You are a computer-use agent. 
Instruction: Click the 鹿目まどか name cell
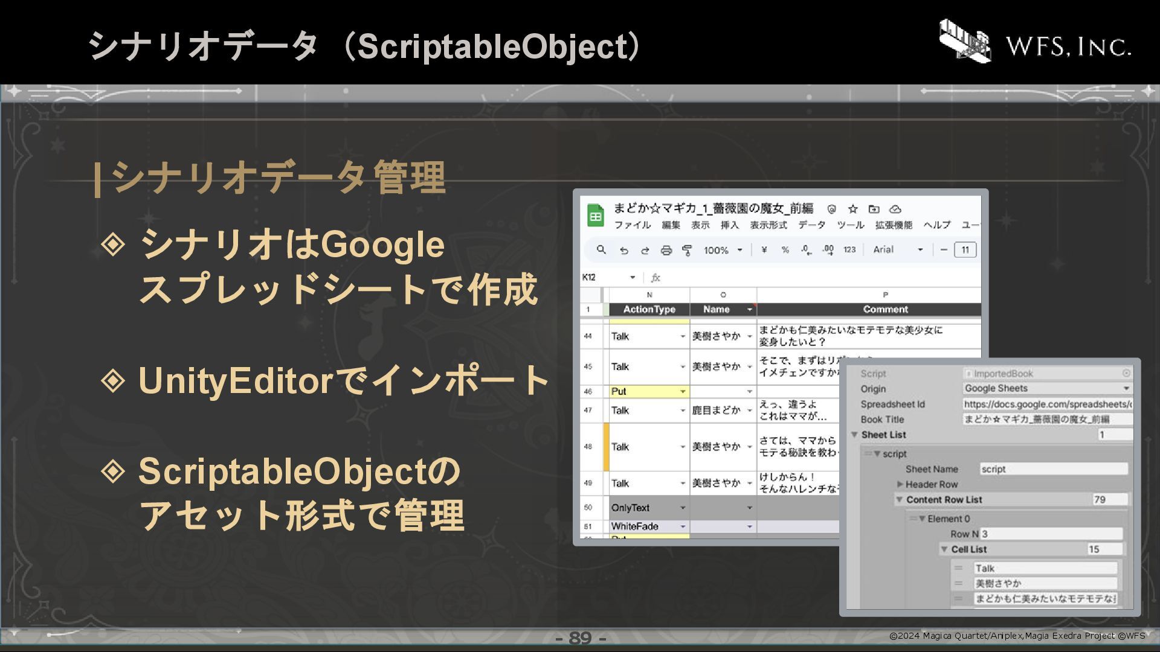click(x=723, y=411)
